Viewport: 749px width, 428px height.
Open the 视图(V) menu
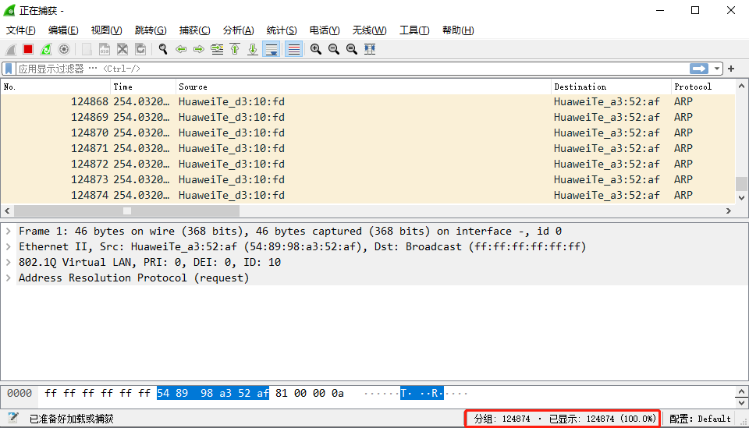coord(107,30)
